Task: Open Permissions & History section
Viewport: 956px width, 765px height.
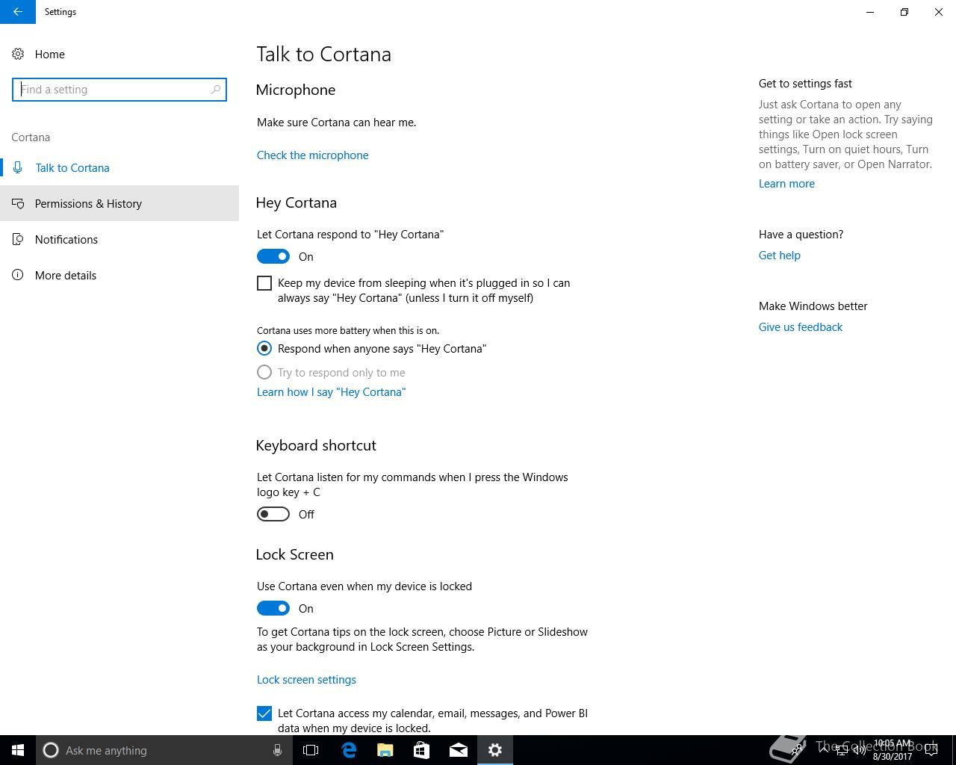Action: [x=119, y=203]
